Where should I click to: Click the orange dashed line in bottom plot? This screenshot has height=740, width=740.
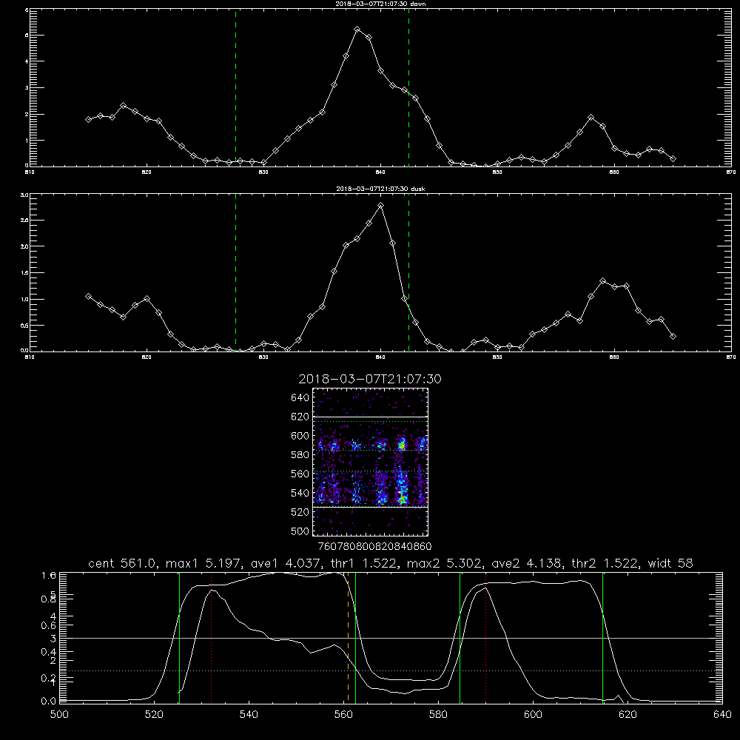point(349,638)
